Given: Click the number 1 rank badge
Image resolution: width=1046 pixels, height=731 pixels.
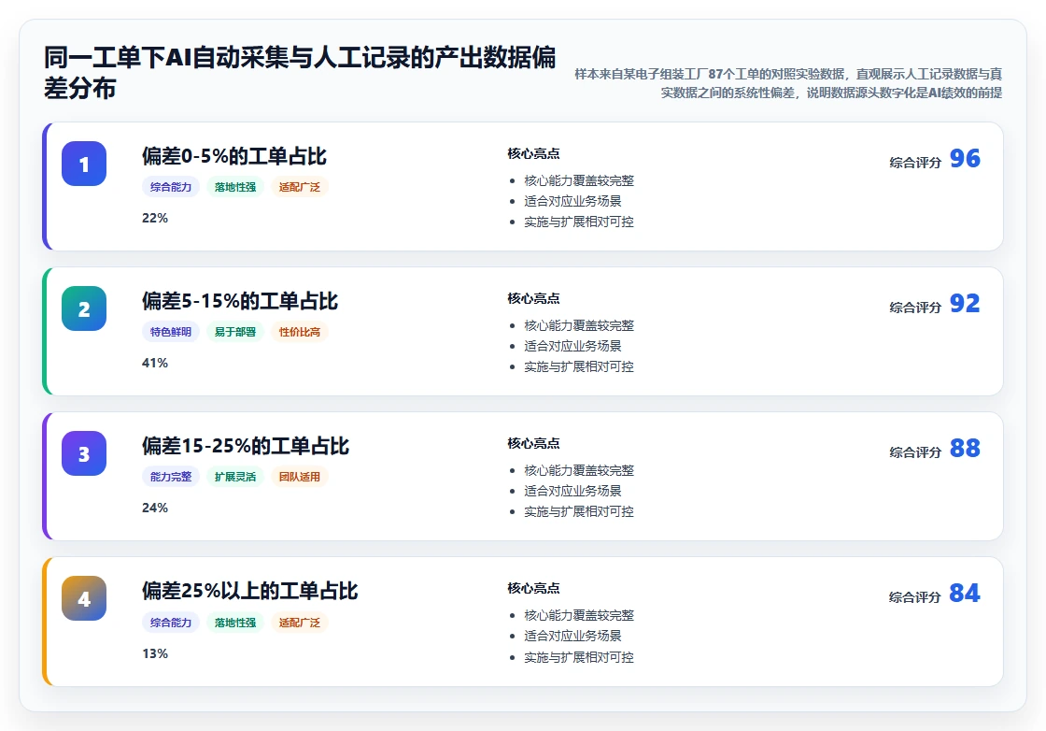Looking at the screenshot, I should click(x=84, y=164).
